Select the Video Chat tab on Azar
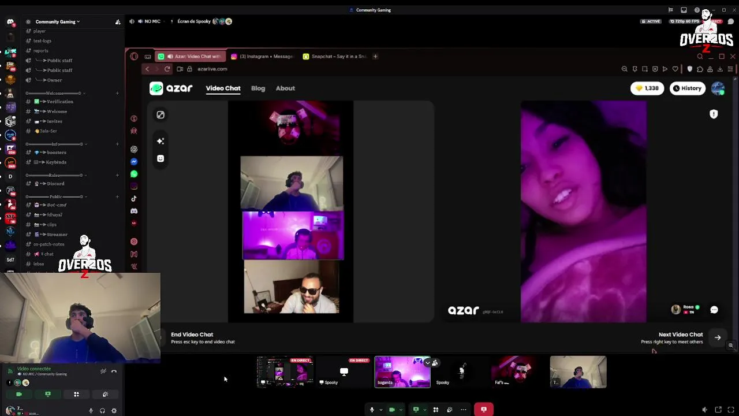 [x=223, y=88]
